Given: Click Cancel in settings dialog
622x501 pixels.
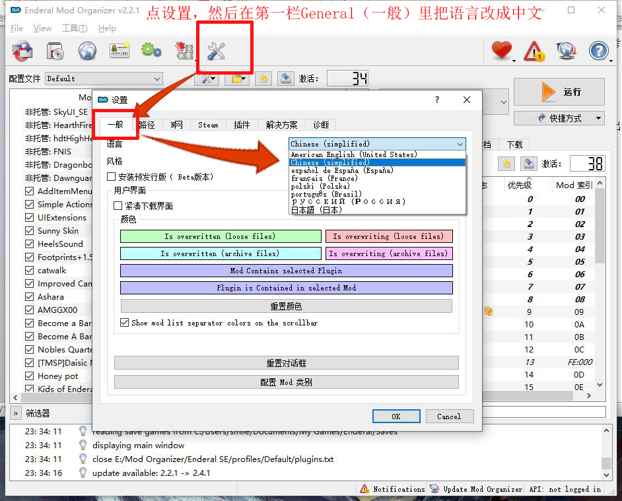Looking at the screenshot, I should [x=450, y=416].
